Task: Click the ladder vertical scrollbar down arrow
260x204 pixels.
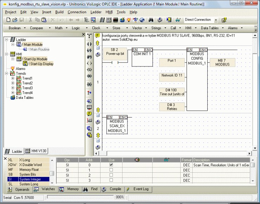Action: (x=255, y=148)
